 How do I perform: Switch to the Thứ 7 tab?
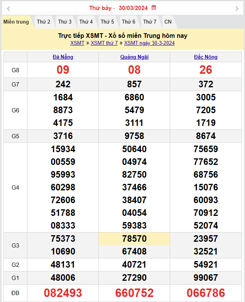[150, 22]
